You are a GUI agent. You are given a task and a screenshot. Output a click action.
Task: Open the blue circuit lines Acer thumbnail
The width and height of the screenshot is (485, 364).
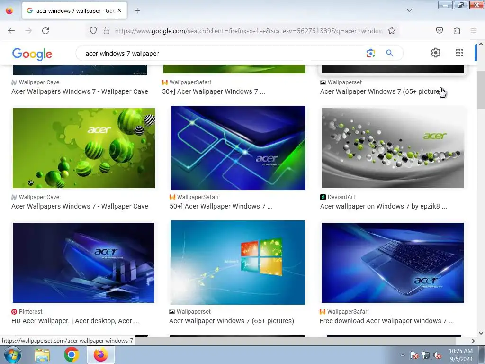click(238, 148)
